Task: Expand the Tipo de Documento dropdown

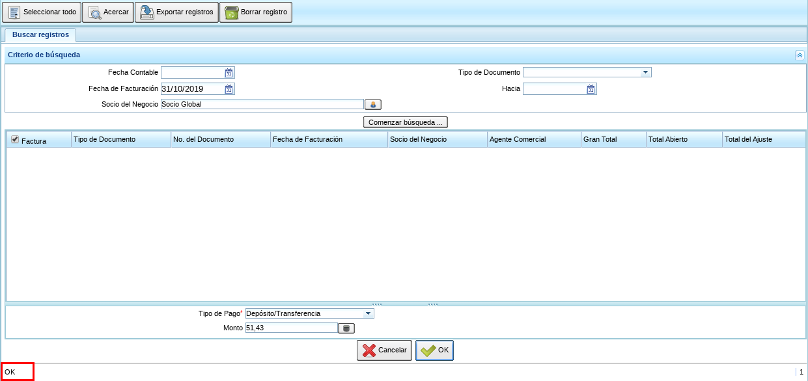Action: [x=645, y=72]
